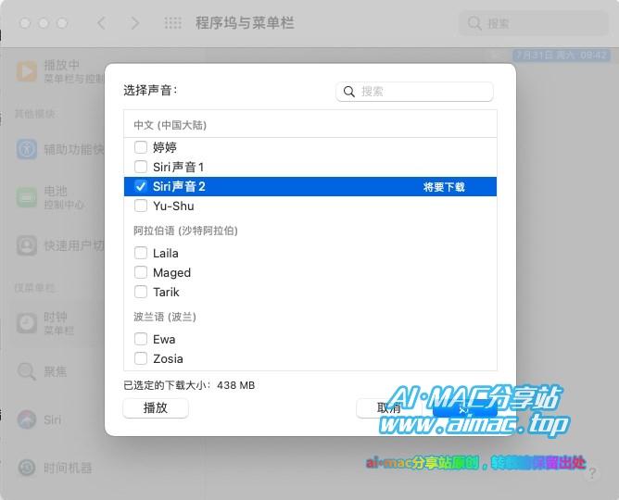
Task: Click the 已选定的下载大小 438 MB text
Action: point(189,385)
